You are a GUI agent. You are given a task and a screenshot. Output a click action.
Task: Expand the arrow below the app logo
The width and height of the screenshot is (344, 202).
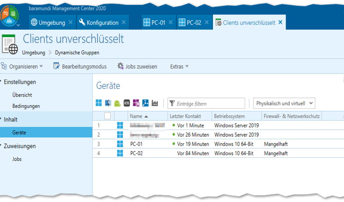tap(18, 25)
